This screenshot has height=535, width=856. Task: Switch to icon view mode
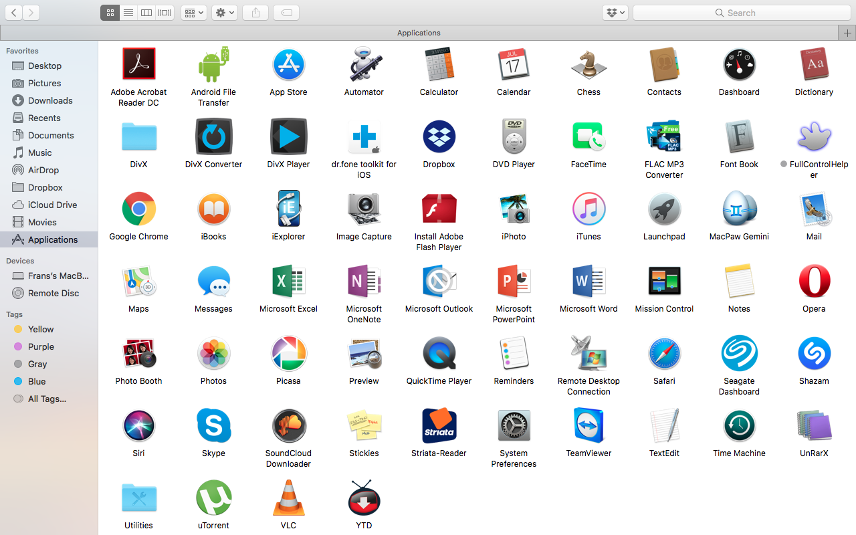point(110,13)
